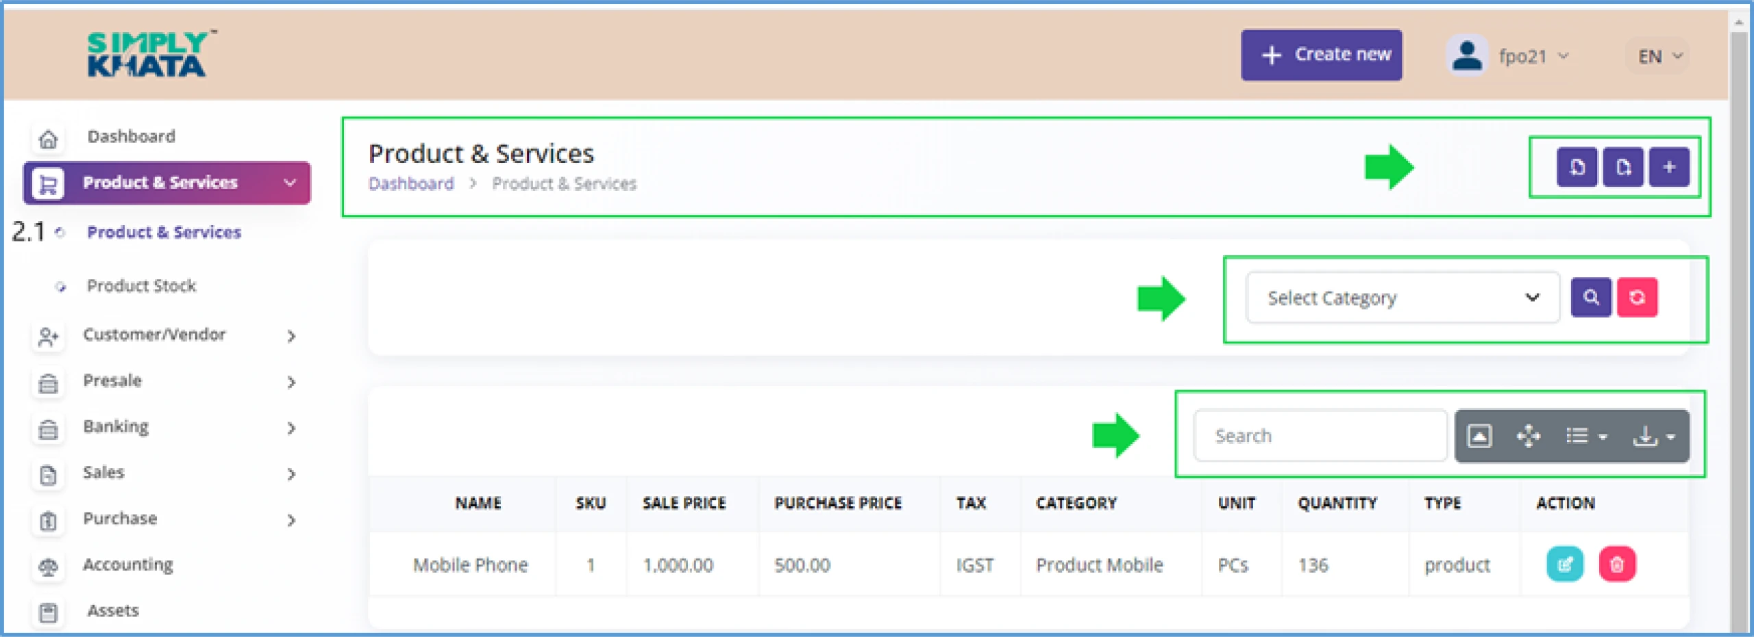
Task: Open the EN language selector
Action: pos(1659,56)
